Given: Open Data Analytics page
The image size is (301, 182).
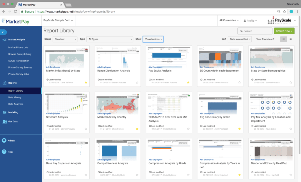Looking at the screenshot, I should (16, 104).
